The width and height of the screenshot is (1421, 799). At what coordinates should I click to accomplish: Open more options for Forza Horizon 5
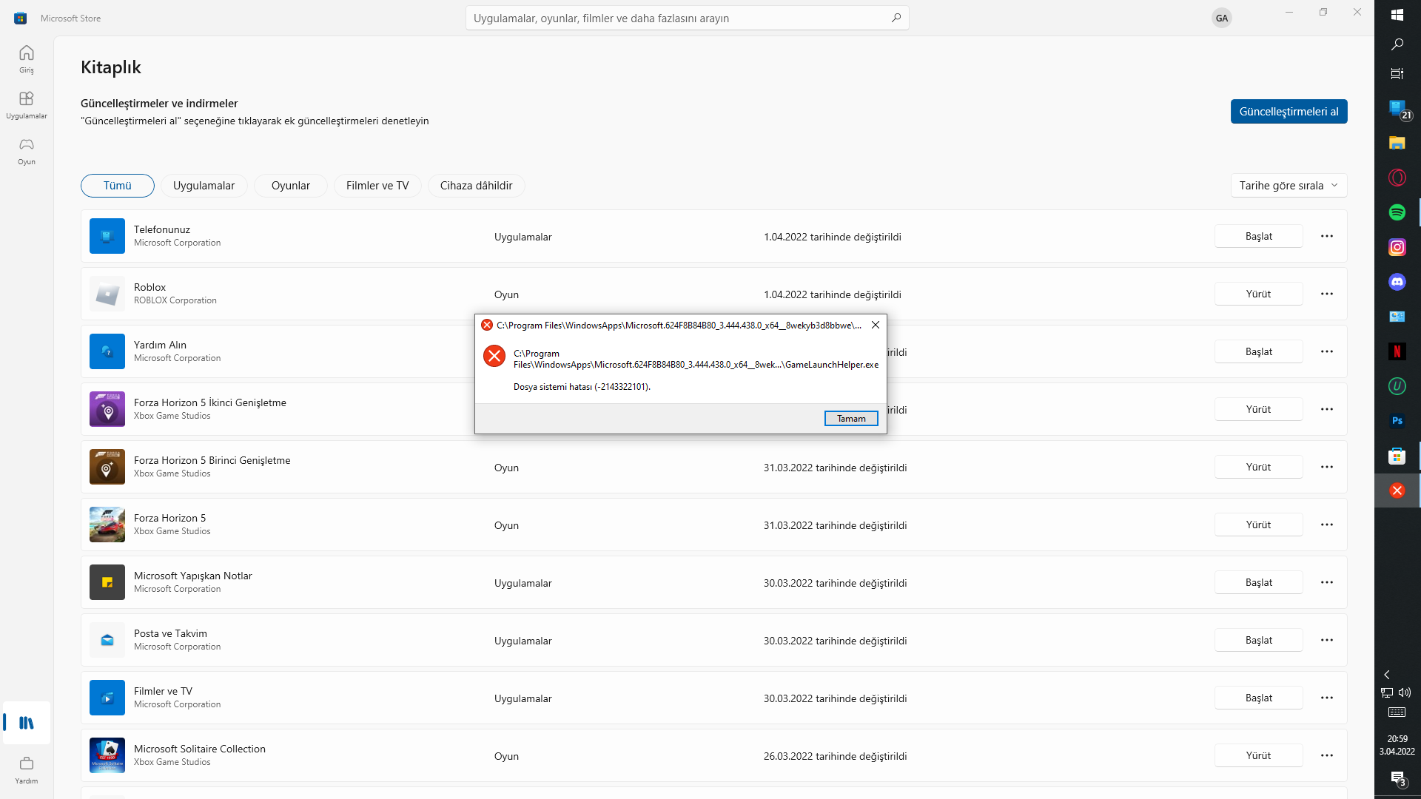pos(1327,525)
